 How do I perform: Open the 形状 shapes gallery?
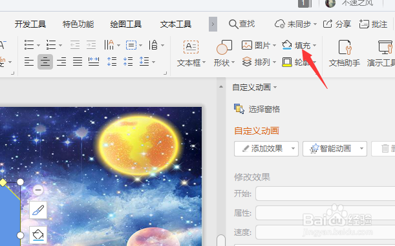224,53
